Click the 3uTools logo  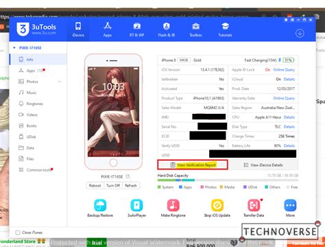click(36, 29)
